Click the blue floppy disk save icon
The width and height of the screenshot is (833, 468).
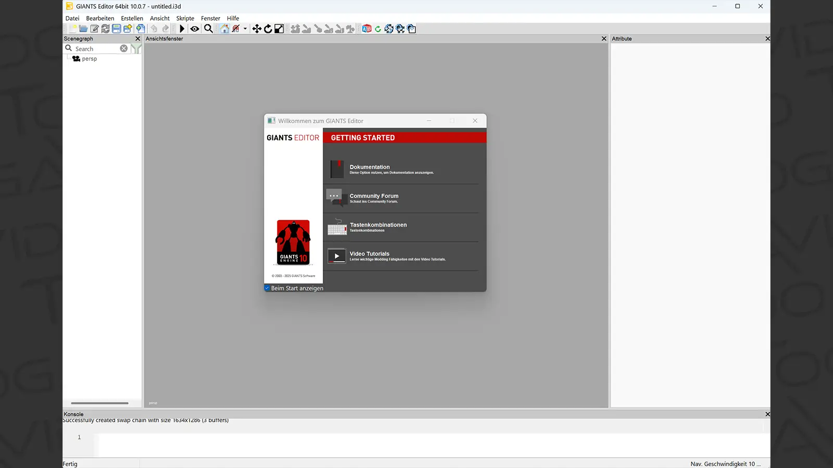pos(117,29)
